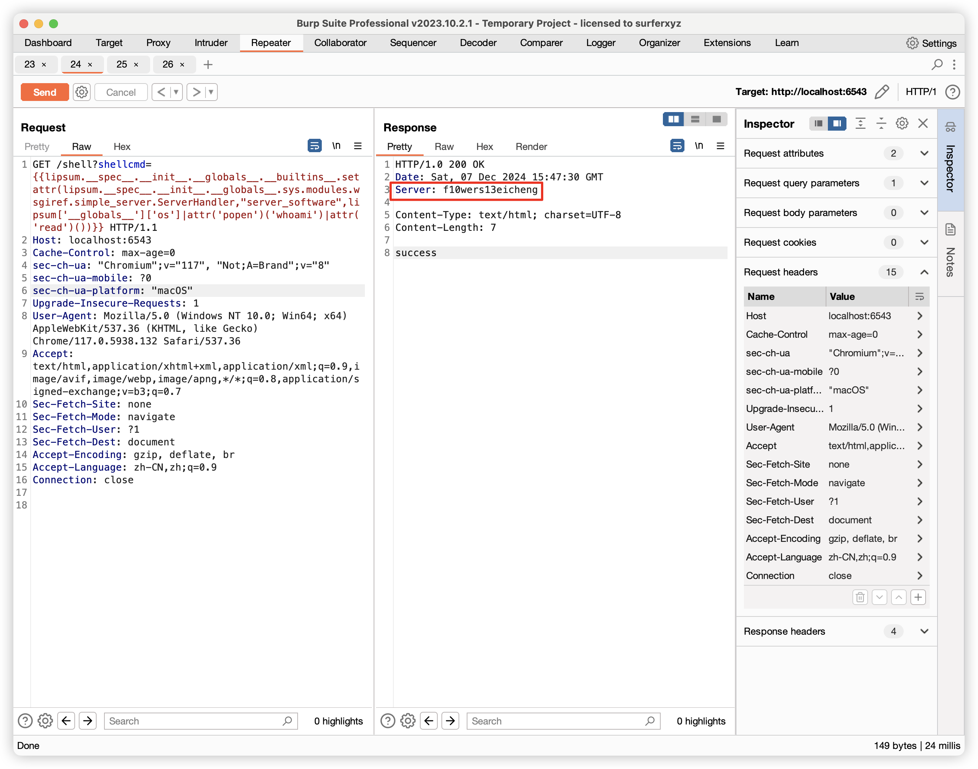Expand all Inspector sections
The height and width of the screenshot is (769, 978).
(860, 123)
